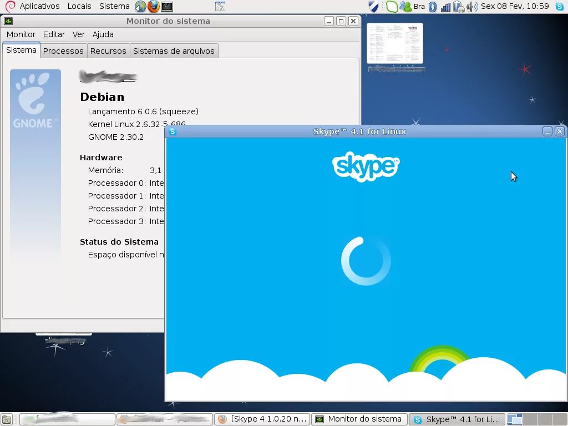Viewport: 568px width, 426px height.
Task: Switch to [Skype 4.1.0.20 n... taskbar window
Action: click(262, 419)
